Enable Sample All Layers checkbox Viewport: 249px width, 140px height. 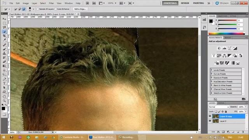point(38,9)
